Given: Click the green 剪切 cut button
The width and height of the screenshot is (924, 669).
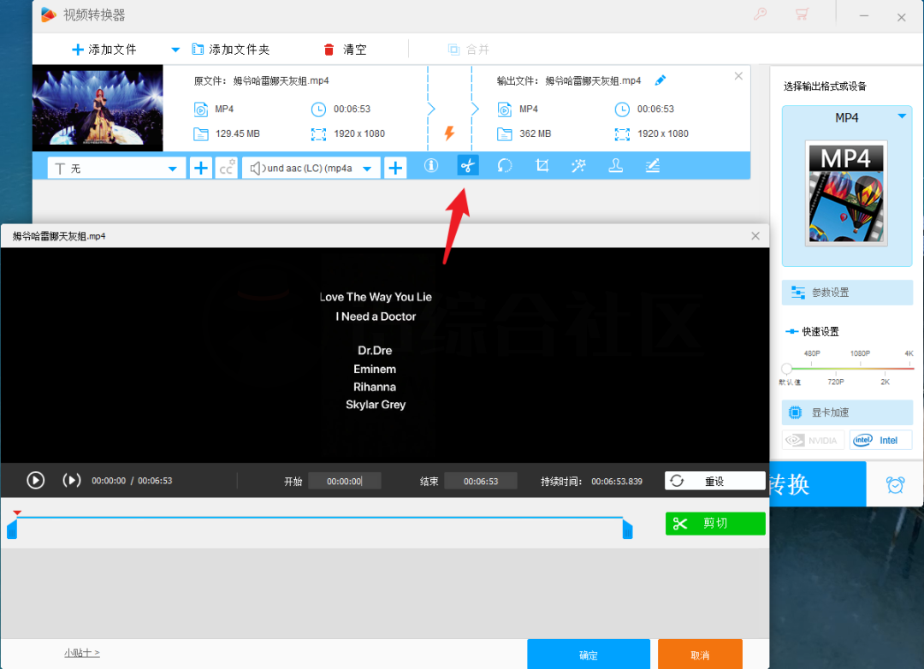Looking at the screenshot, I should [x=715, y=524].
